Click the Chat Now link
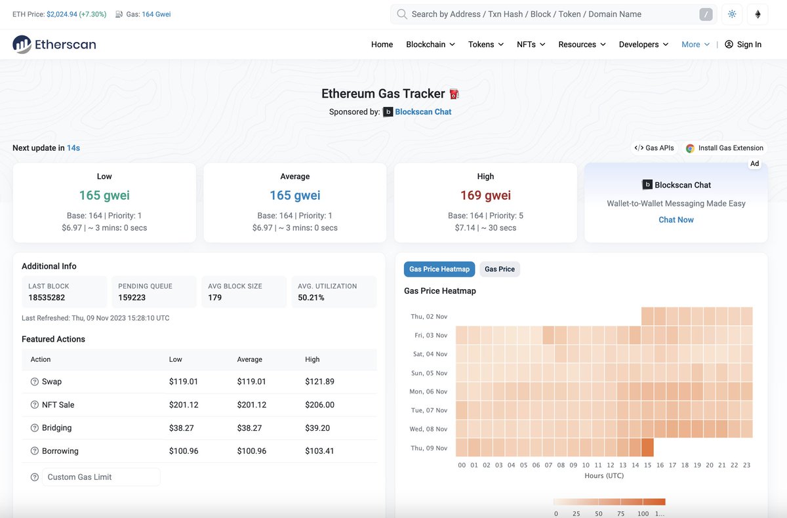Viewport: 787px width, 518px height. pos(676,220)
